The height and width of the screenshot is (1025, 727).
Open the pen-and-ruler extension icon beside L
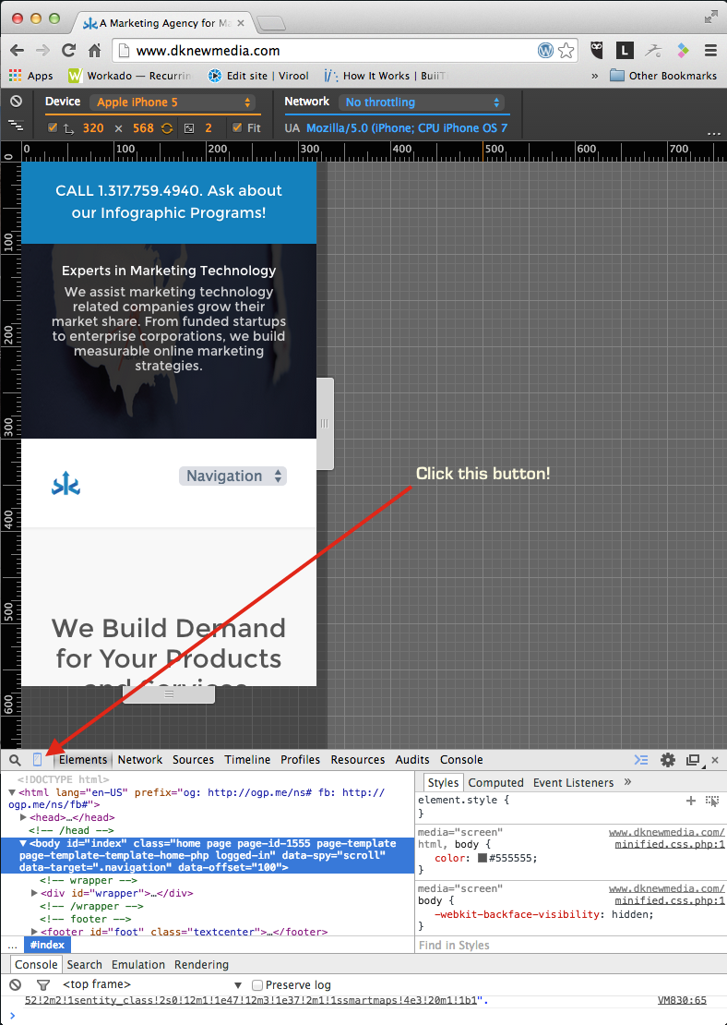point(653,51)
